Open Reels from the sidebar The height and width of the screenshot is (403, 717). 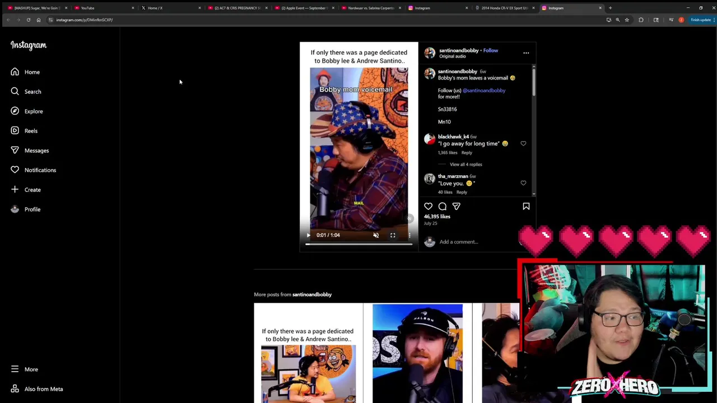[x=24, y=131]
